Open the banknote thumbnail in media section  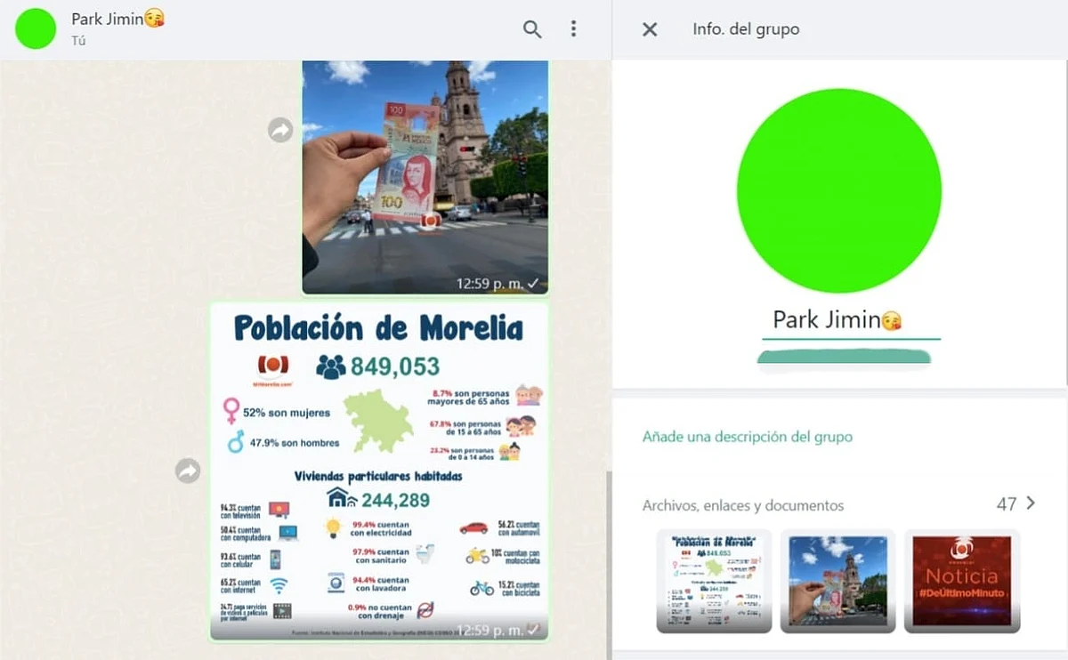(x=838, y=581)
